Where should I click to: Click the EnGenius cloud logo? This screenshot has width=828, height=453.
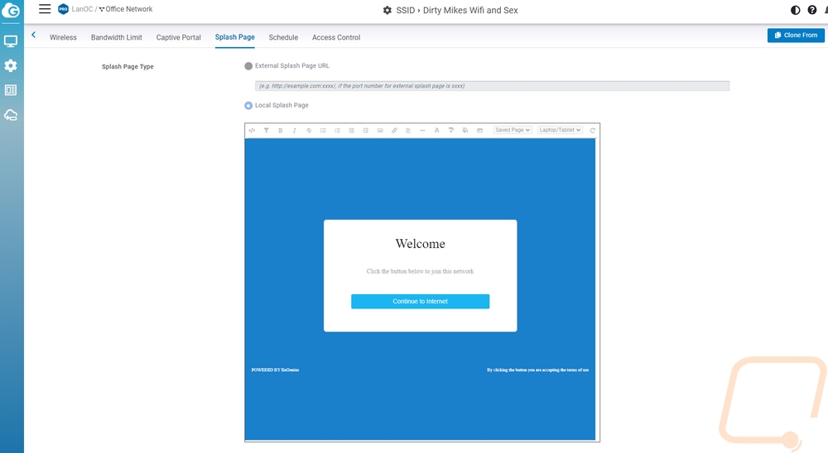click(11, 10)
